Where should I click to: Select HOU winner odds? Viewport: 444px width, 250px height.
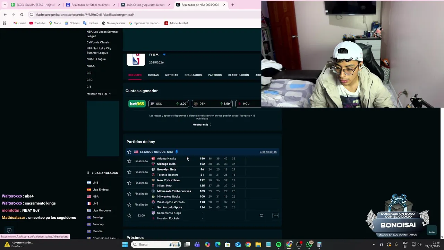[248, 103]
